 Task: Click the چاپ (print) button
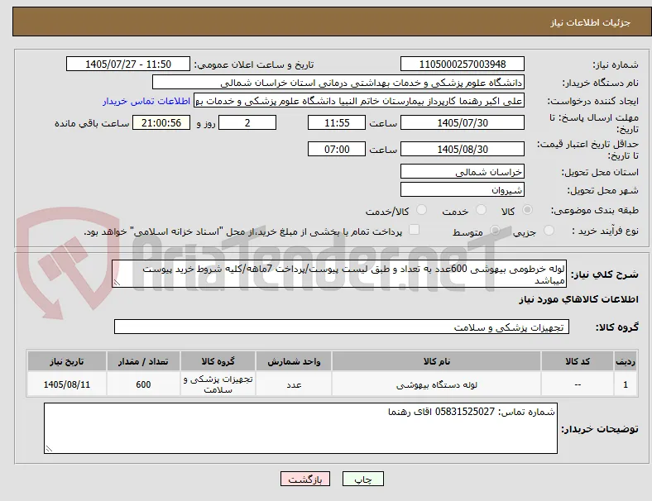click(362, 479)
